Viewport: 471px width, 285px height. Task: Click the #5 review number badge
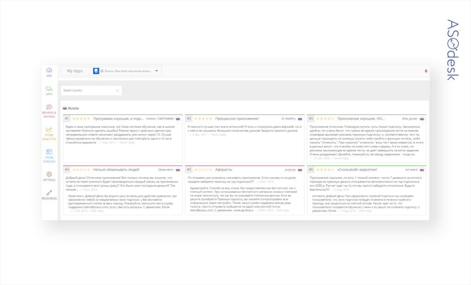[189, 170]
